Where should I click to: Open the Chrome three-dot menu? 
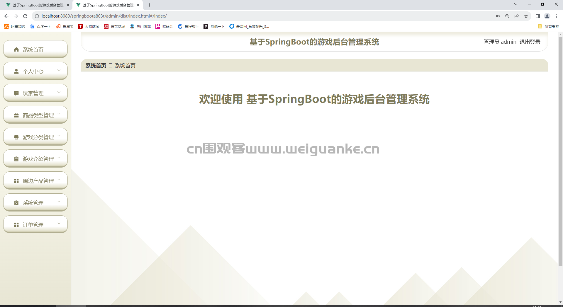click(x=557, y=16)
